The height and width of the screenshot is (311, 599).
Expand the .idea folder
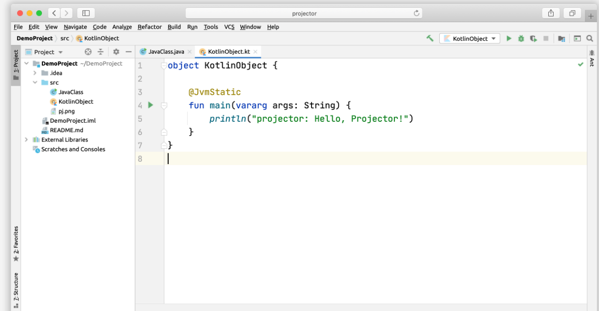35,73
